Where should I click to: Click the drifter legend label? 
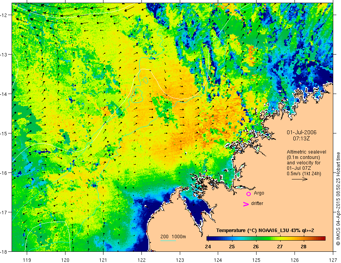pos(257,203)
